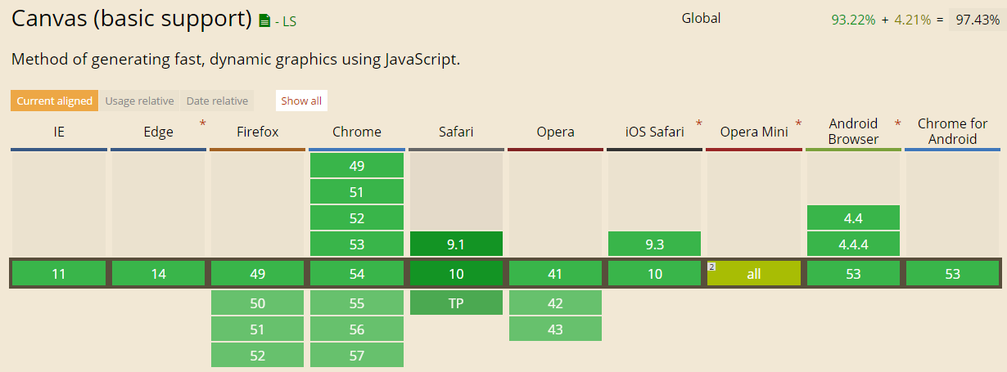Select the Android Browser version 4.4 cell
The height and width of the screenshot is (372, 1007).
pos(853,218)
